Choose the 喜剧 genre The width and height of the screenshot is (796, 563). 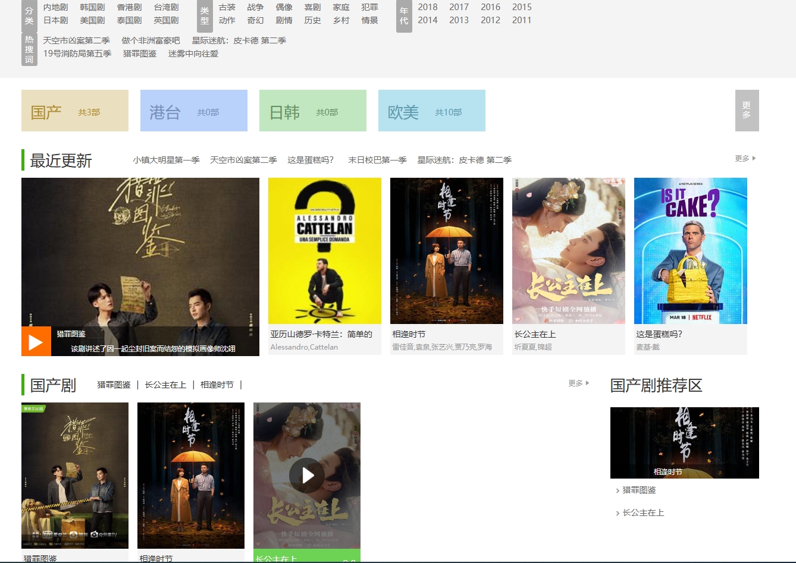tap(313, 7)
